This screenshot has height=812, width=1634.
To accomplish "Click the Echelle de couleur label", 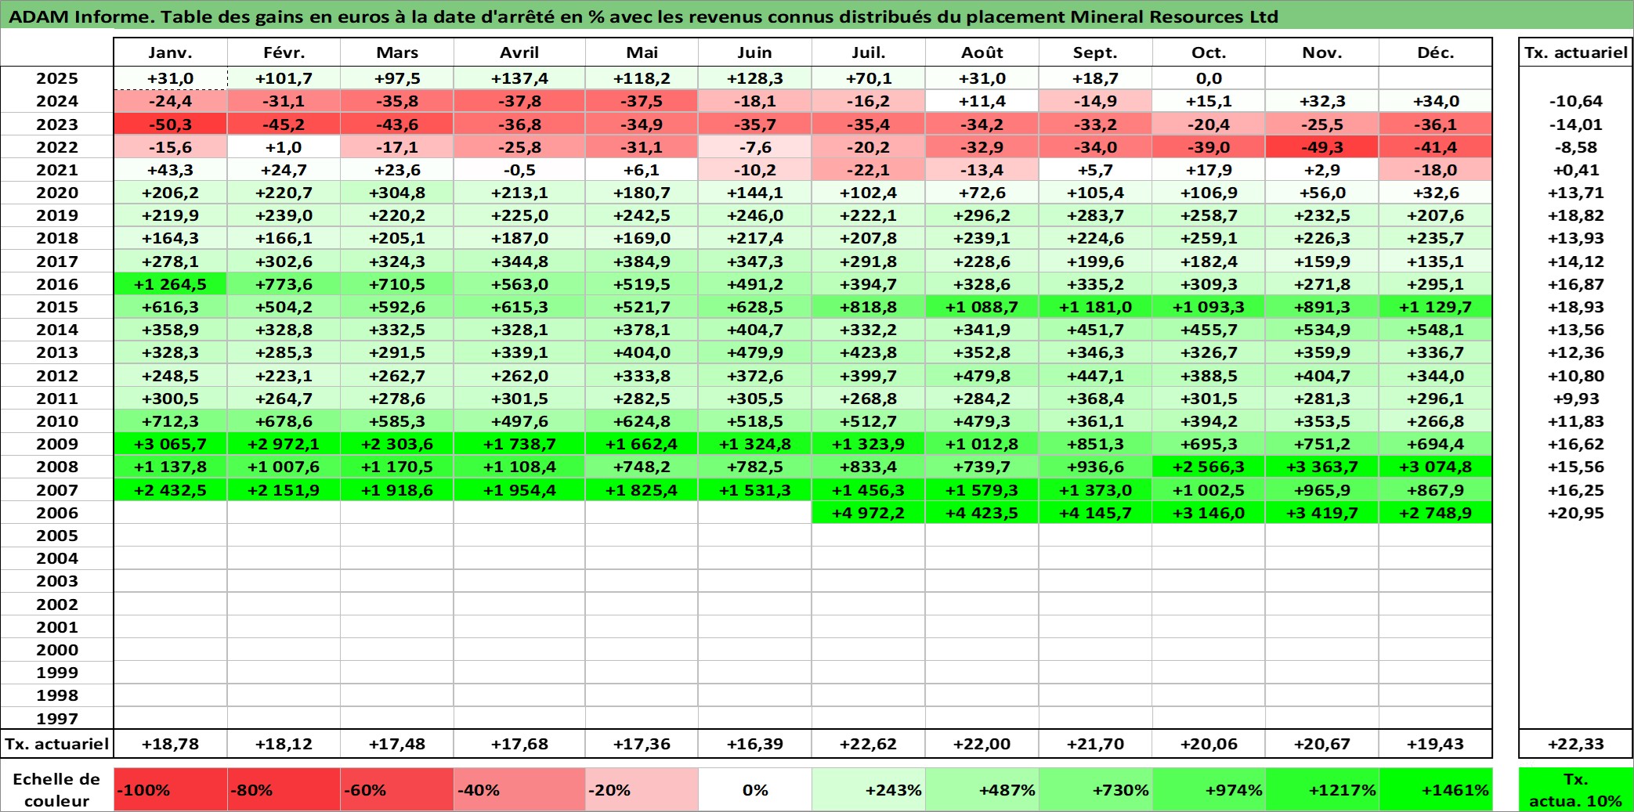I will [56, 789].
